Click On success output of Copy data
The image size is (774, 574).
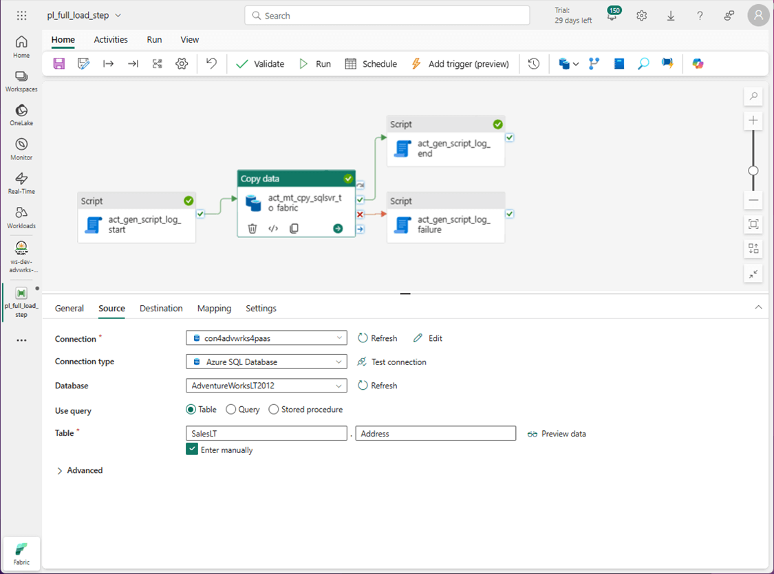coord(360,200)
